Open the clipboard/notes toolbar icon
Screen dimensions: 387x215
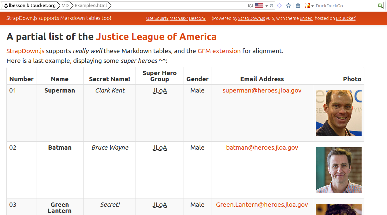click(x=298, y=5)
